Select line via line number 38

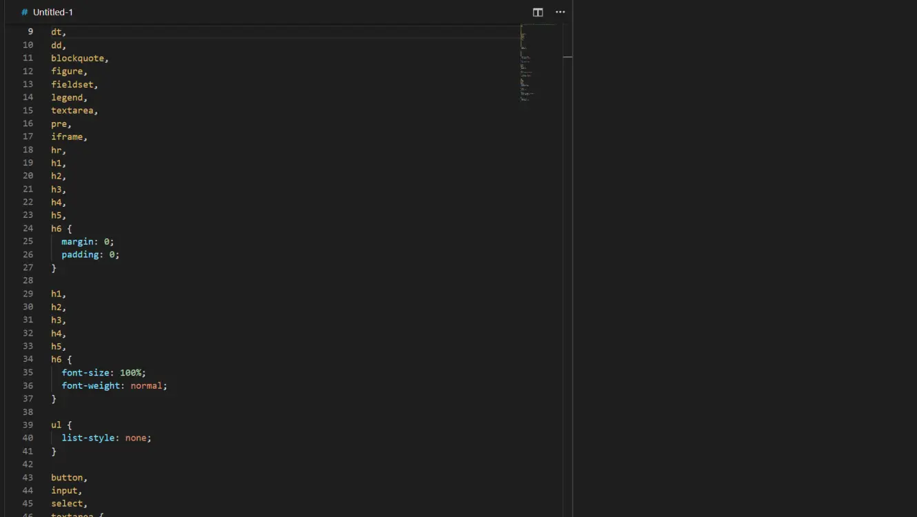pos(28,412)
